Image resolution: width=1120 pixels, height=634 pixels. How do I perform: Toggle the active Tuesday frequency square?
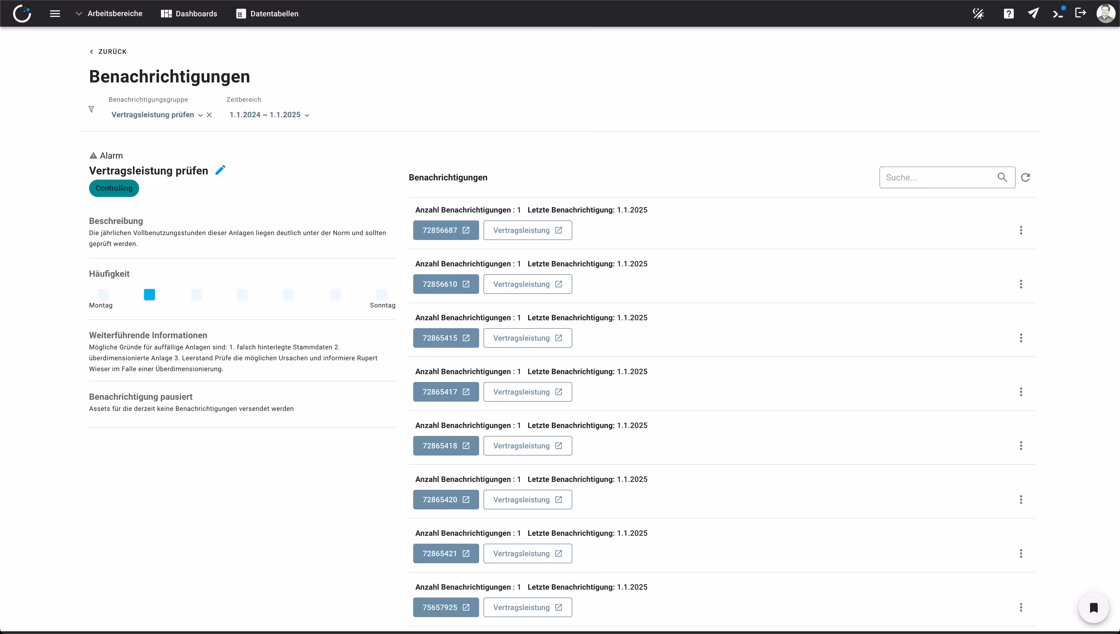point(150,294)
